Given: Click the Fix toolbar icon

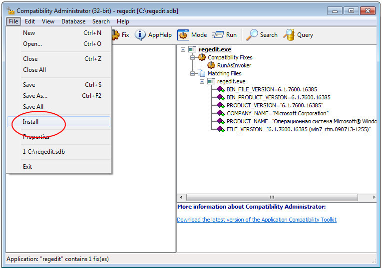Looking at the screenshot, I should pyautogui.click(x=116, y=35).
